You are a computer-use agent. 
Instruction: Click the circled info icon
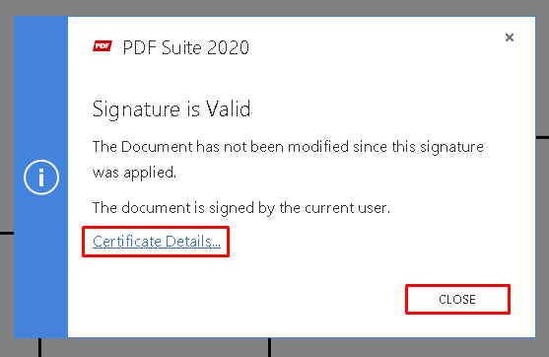41,178
